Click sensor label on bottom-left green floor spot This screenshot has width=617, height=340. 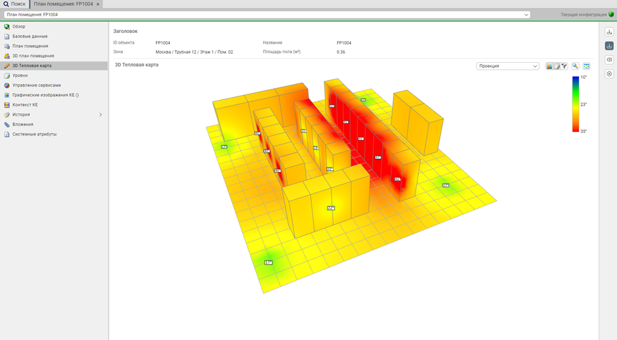[269, 263]
